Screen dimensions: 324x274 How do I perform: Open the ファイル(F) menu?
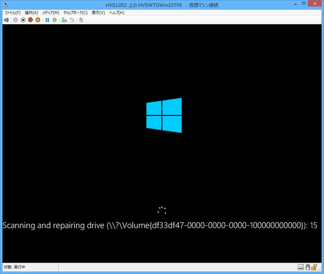click(13, 13)
